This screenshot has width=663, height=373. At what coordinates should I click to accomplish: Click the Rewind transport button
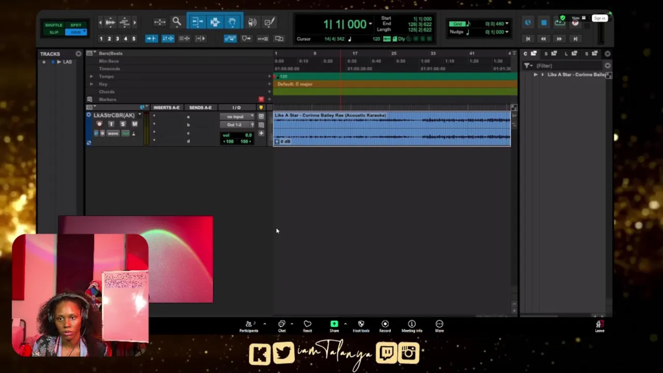pos(543,39)
